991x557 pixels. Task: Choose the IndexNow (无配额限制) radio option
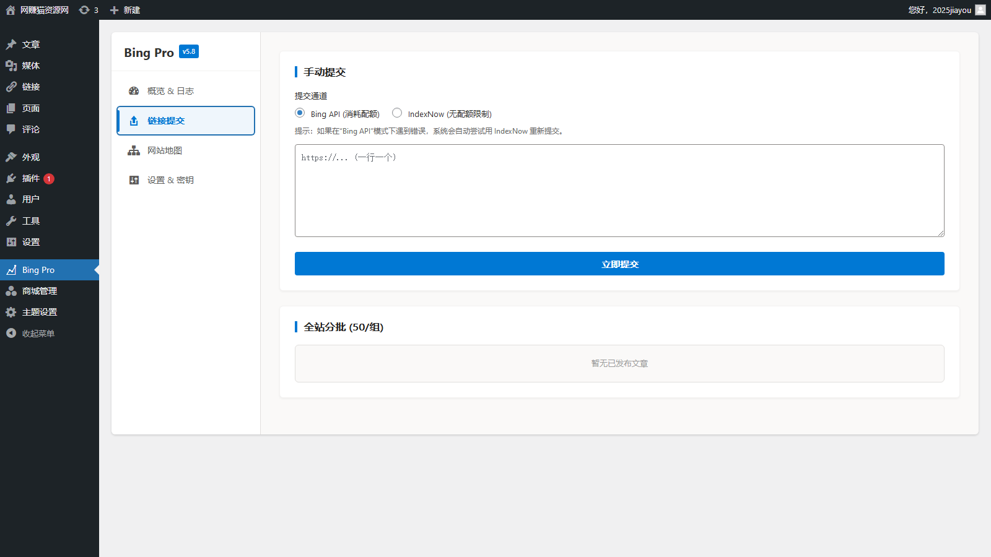pyautogui.click(x=397, y=113)
